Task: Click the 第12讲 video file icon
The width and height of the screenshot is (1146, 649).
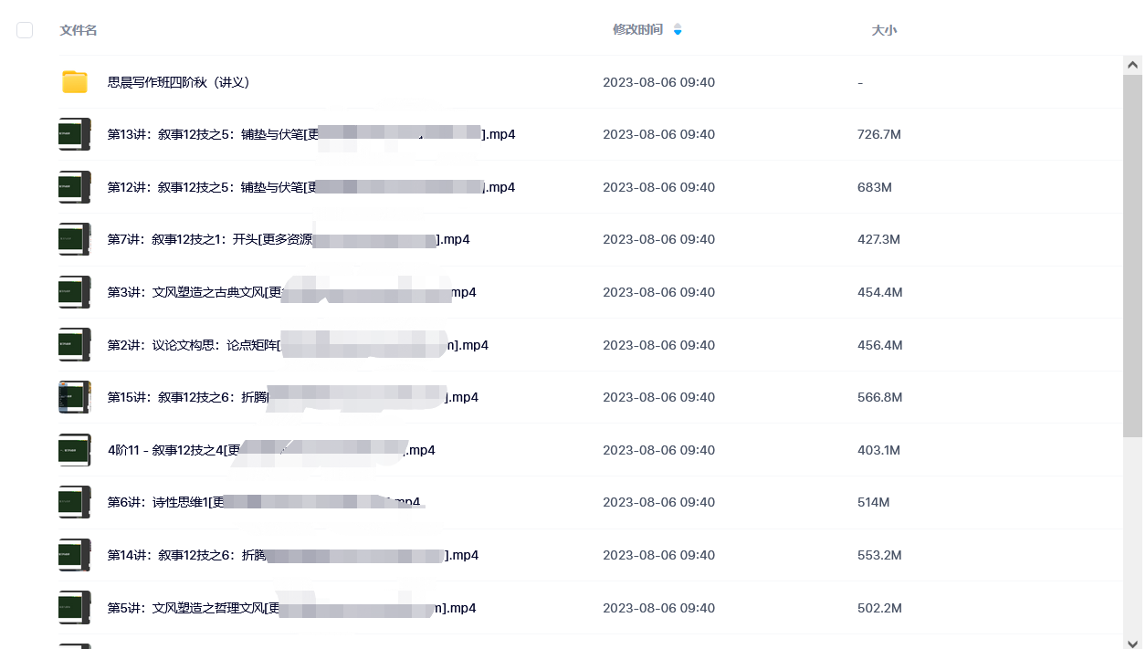Action: (75, 187)
